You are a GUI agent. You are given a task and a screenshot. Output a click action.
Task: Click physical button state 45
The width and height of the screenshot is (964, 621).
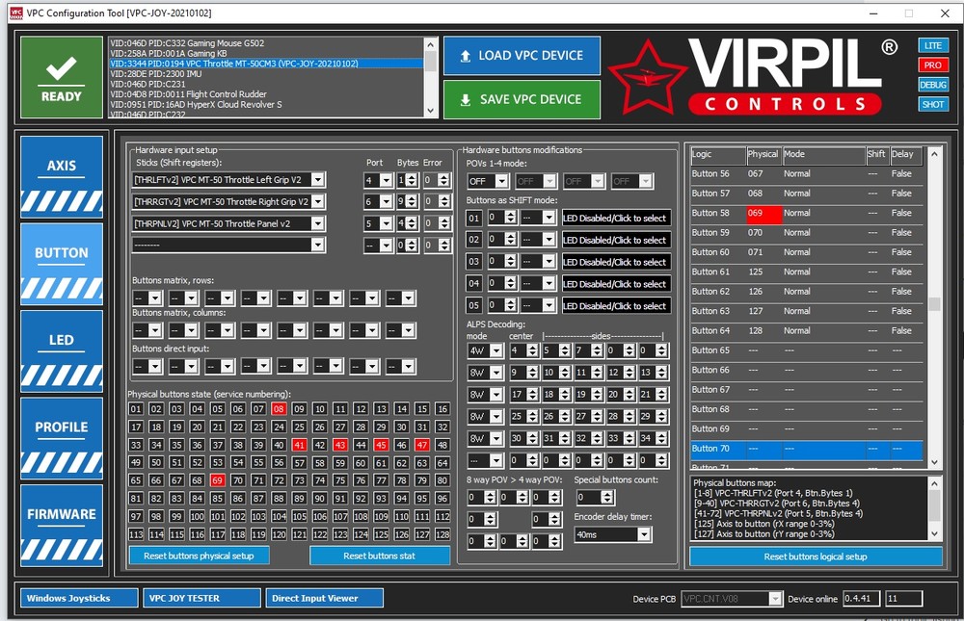381,445
